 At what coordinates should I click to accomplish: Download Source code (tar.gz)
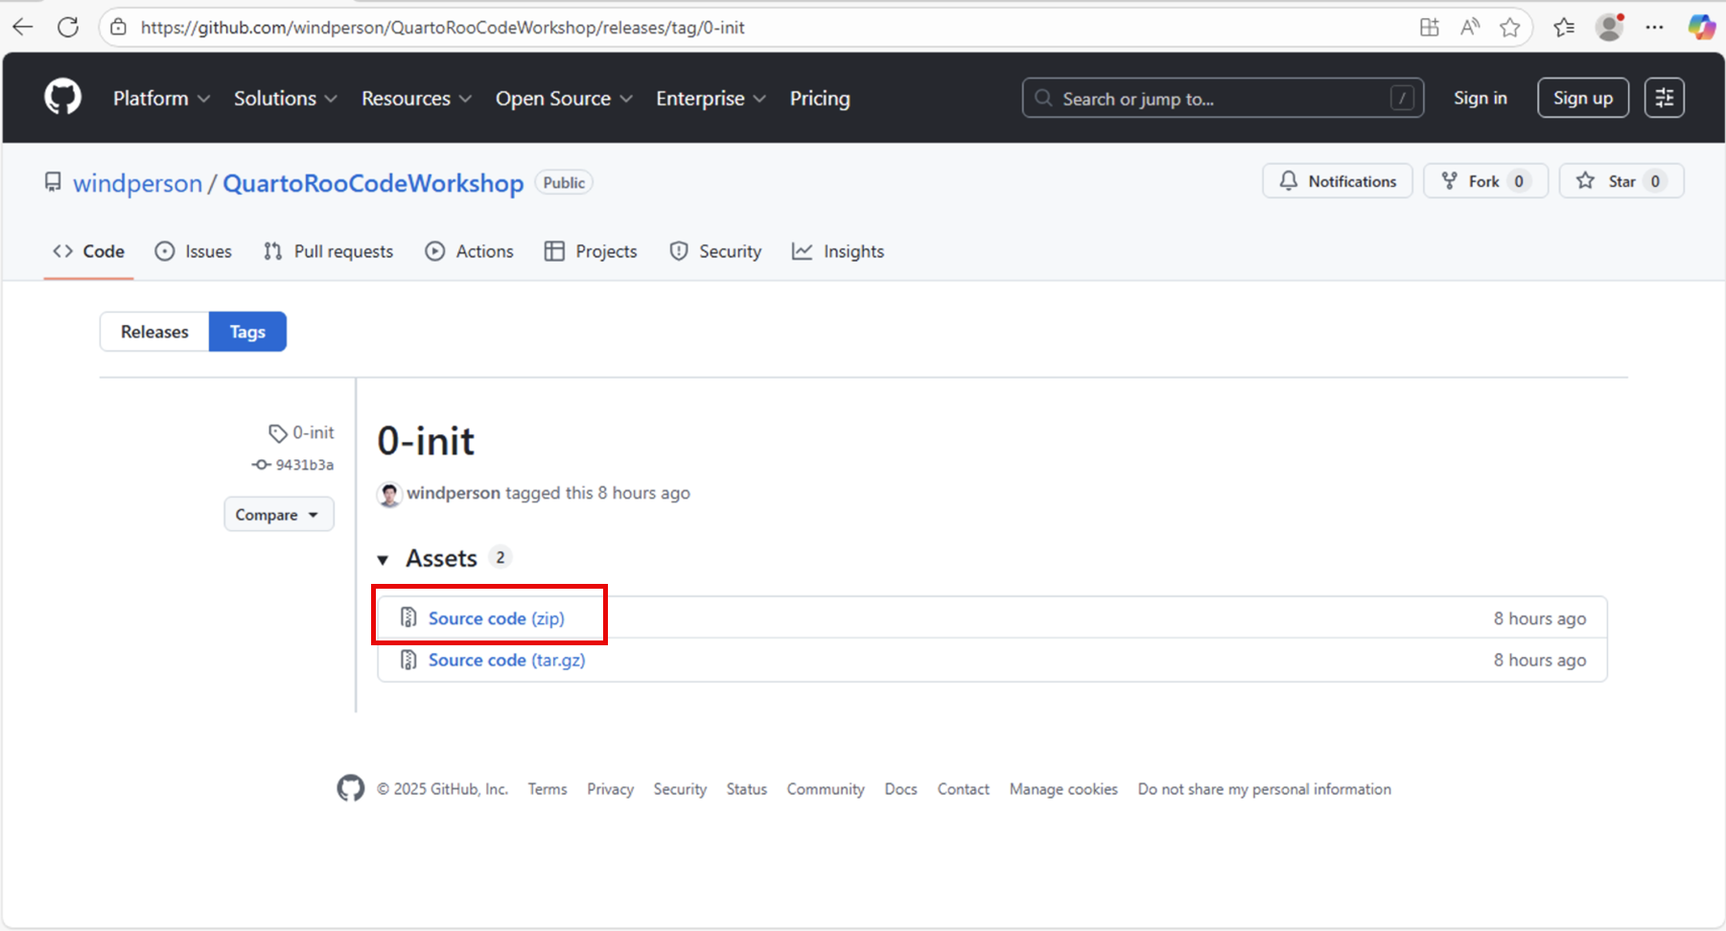coord(506,661)
